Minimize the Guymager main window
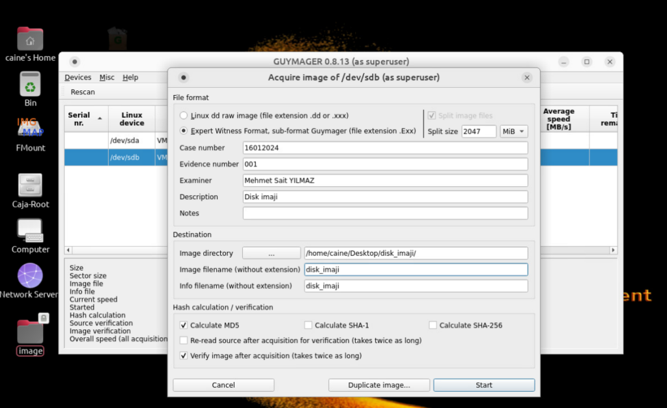This screenshot has width=667, height=408. [563, 62]
